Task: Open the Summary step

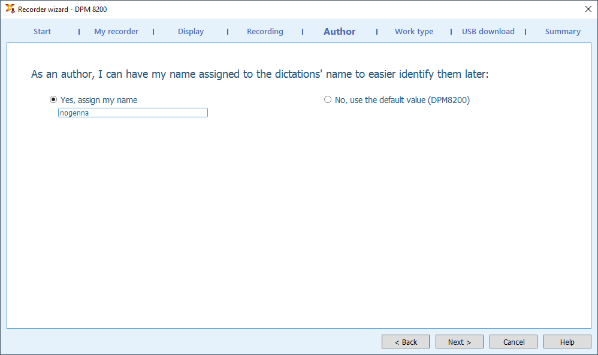Action: click(x=563, y=32)
